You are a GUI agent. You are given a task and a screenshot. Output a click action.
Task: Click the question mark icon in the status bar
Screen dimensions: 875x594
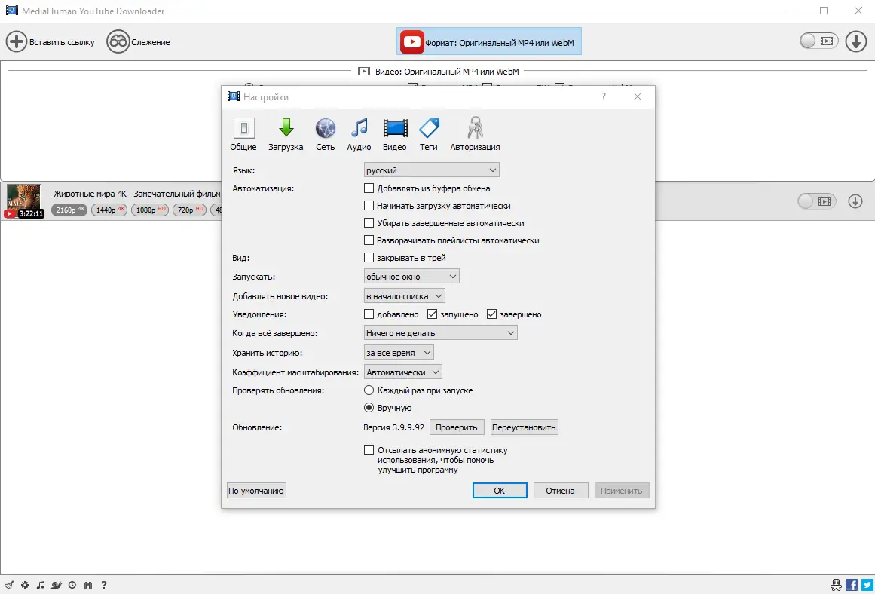(x=104, y=585)
